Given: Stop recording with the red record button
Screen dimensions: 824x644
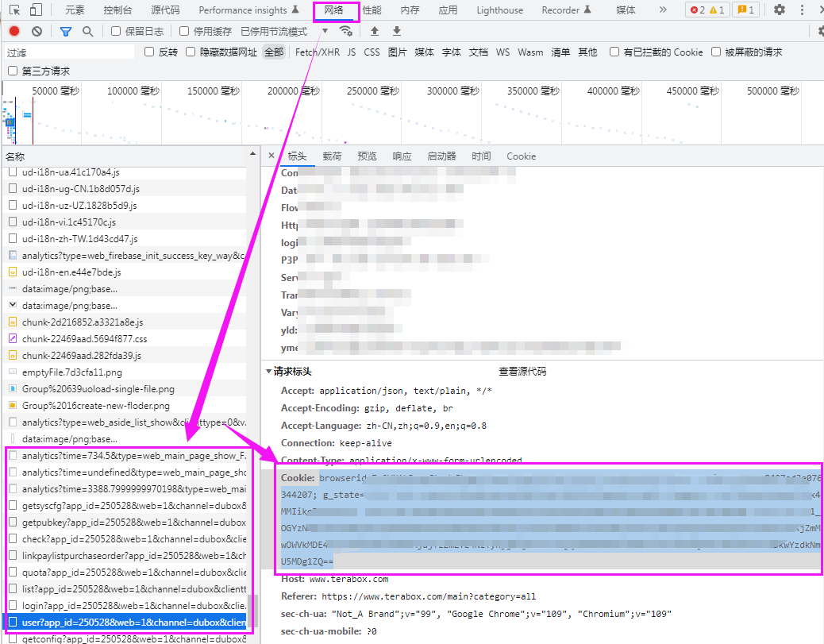Looking at the screenshot, I should click(14, 31).
